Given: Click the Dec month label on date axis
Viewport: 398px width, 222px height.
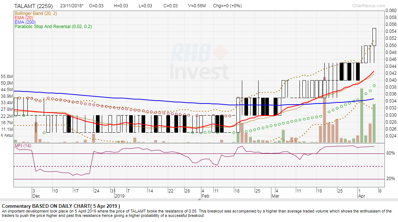Looking at the screenshot, I should [x=36, y=196].
